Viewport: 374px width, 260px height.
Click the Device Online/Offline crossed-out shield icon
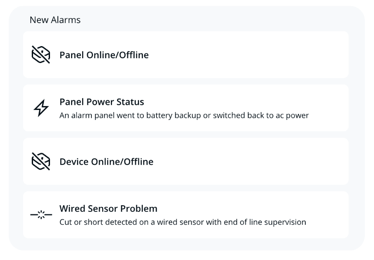41,161
